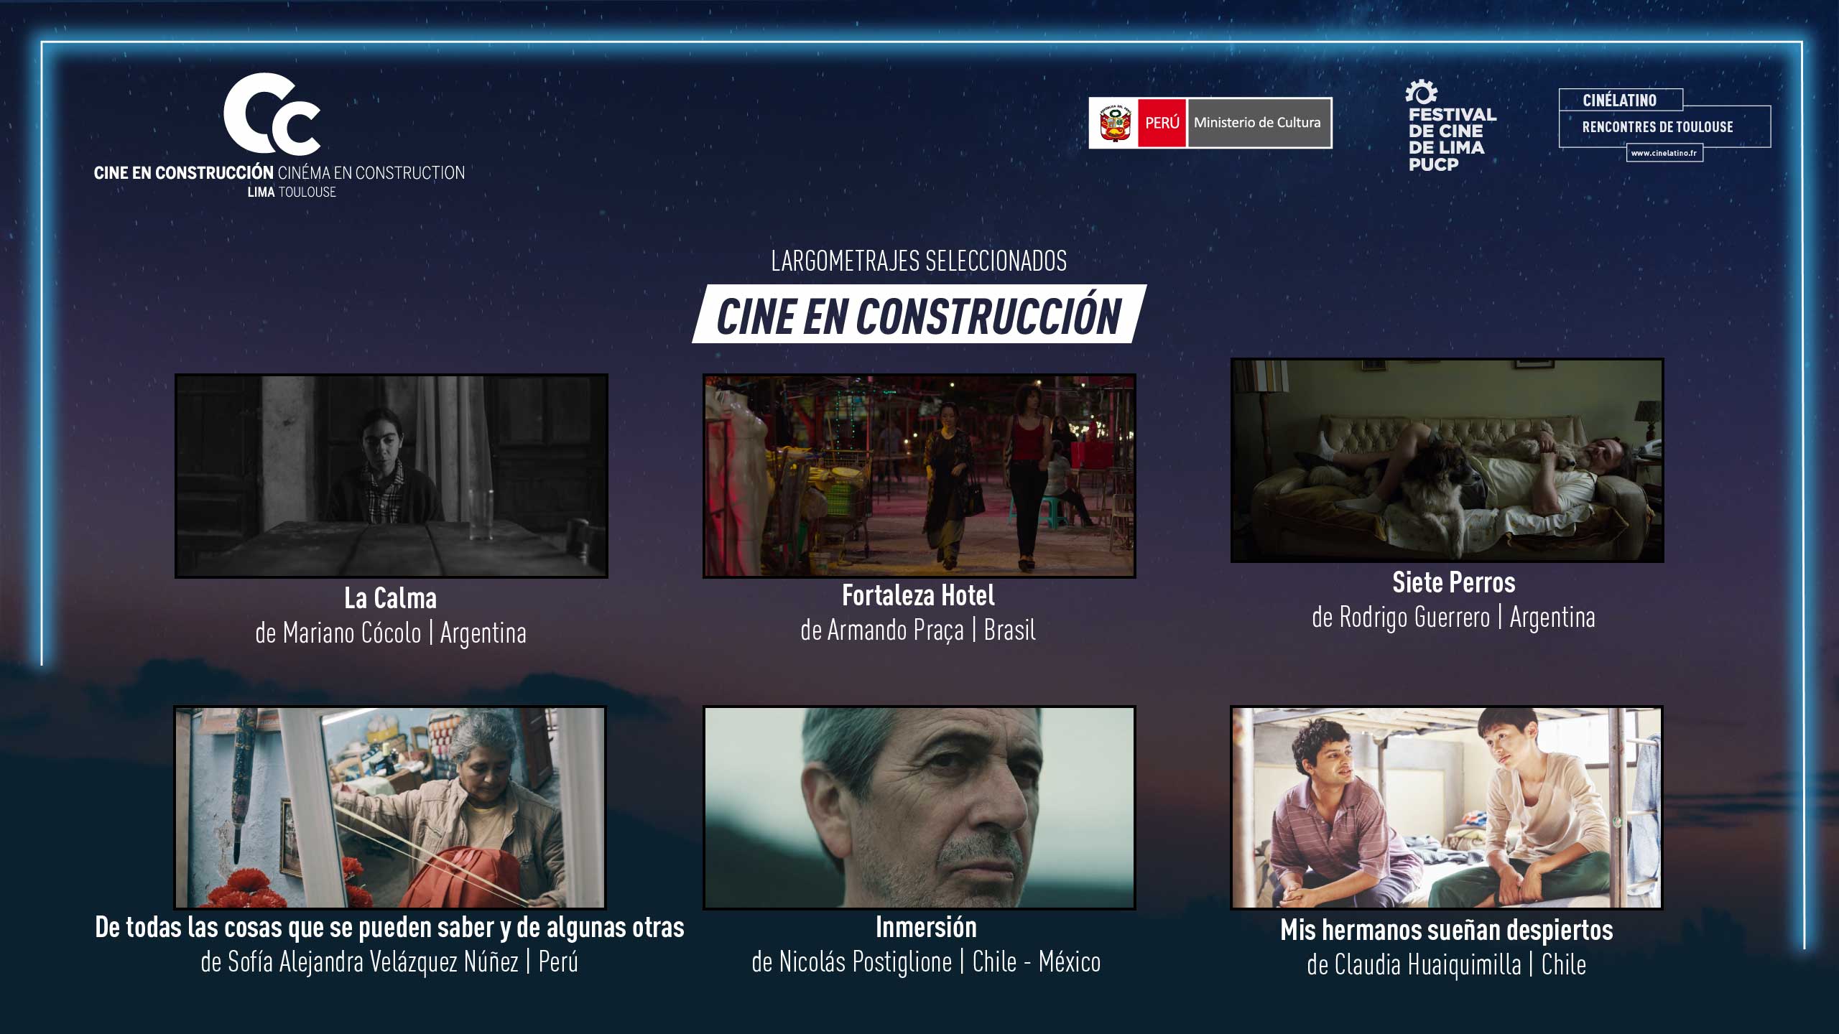Select the Inmersión film thumbnail
Screen dimensions: 1839x1034
[919, 807]
